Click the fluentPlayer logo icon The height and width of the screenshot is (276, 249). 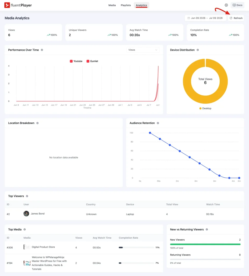7,5
